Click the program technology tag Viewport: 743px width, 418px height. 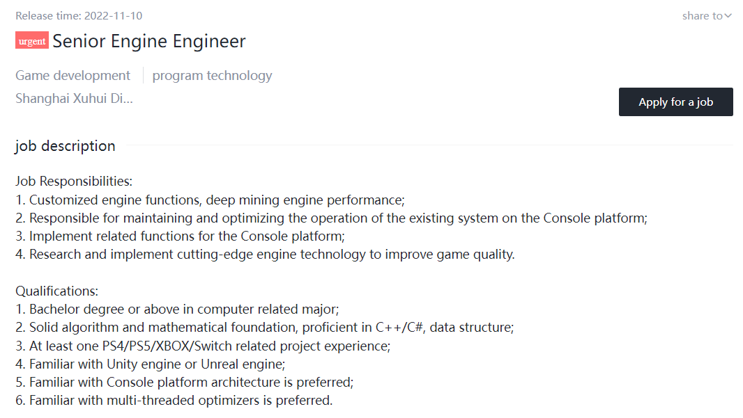212,76
